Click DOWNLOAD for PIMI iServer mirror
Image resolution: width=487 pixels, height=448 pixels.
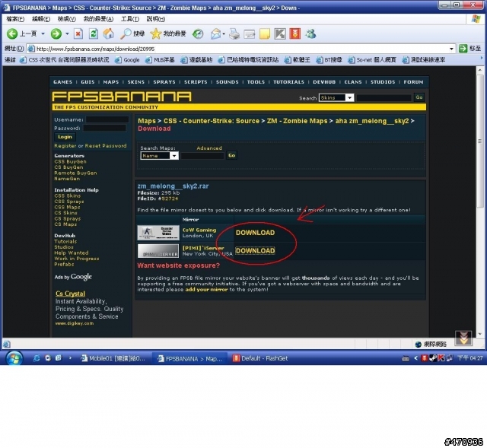255,250
